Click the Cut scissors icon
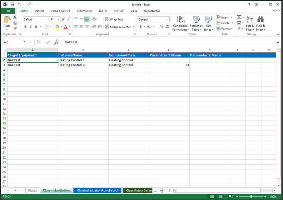This screenshot has height=200, width=283. [15, 17]
